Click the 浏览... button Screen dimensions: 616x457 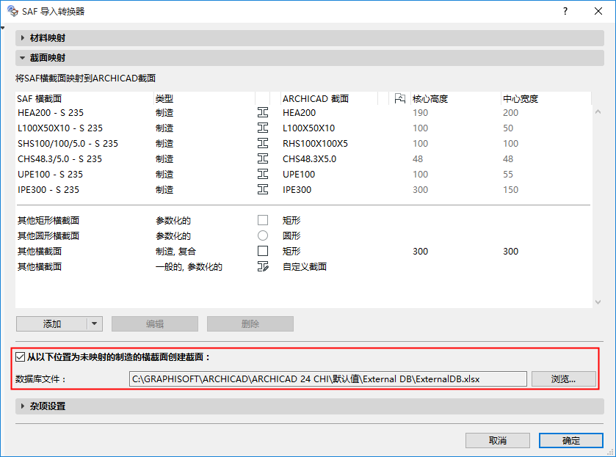(564, 379)
